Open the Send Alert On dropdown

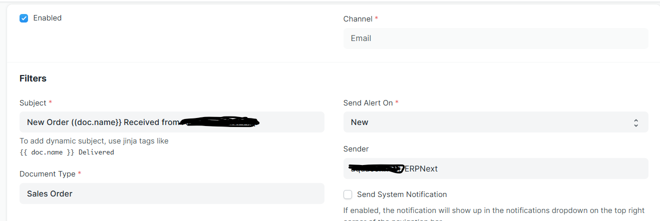coord(496,122)
